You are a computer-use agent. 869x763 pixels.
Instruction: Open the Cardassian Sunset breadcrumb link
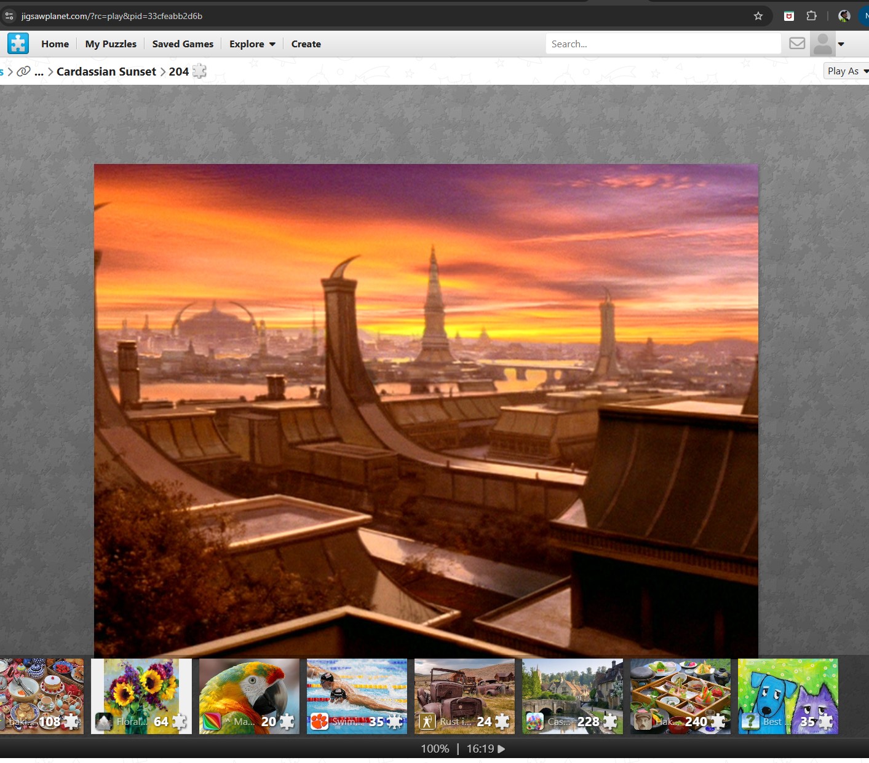pos(106,72)
